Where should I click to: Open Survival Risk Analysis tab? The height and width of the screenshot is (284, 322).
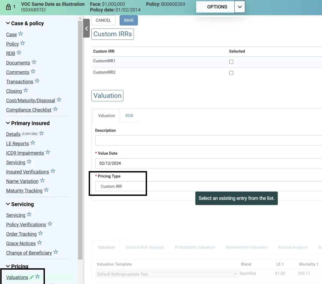pyautogui.click(x=145, y=247)
